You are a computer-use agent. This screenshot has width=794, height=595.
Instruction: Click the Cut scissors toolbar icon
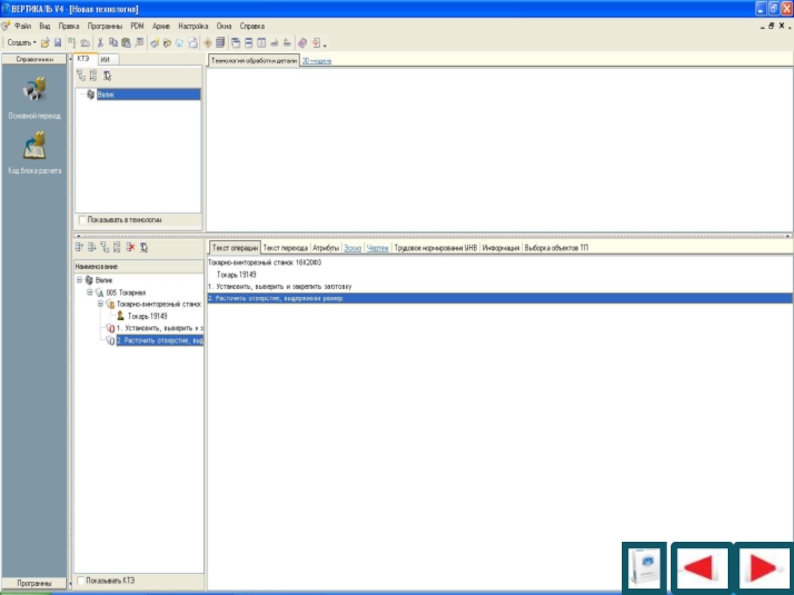click(100, 43)
